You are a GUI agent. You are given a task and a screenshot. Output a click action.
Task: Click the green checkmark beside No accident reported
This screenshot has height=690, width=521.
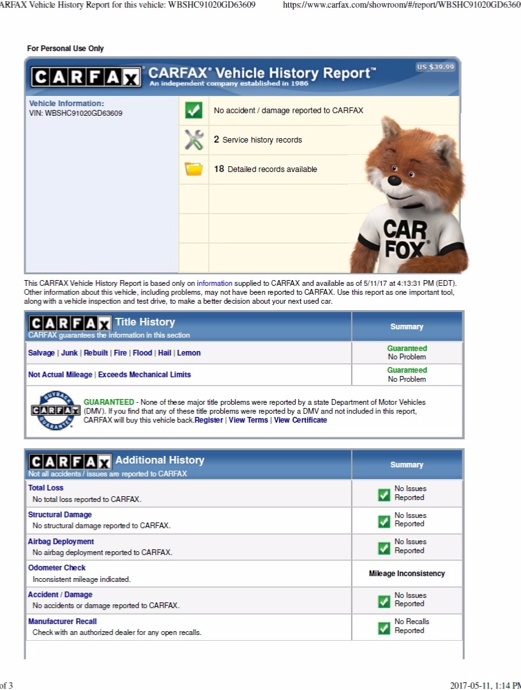coord(193,110)
